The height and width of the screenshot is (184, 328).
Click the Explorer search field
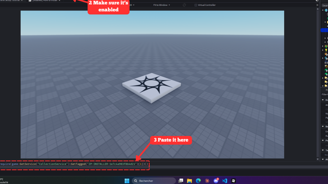click(325, 5)
